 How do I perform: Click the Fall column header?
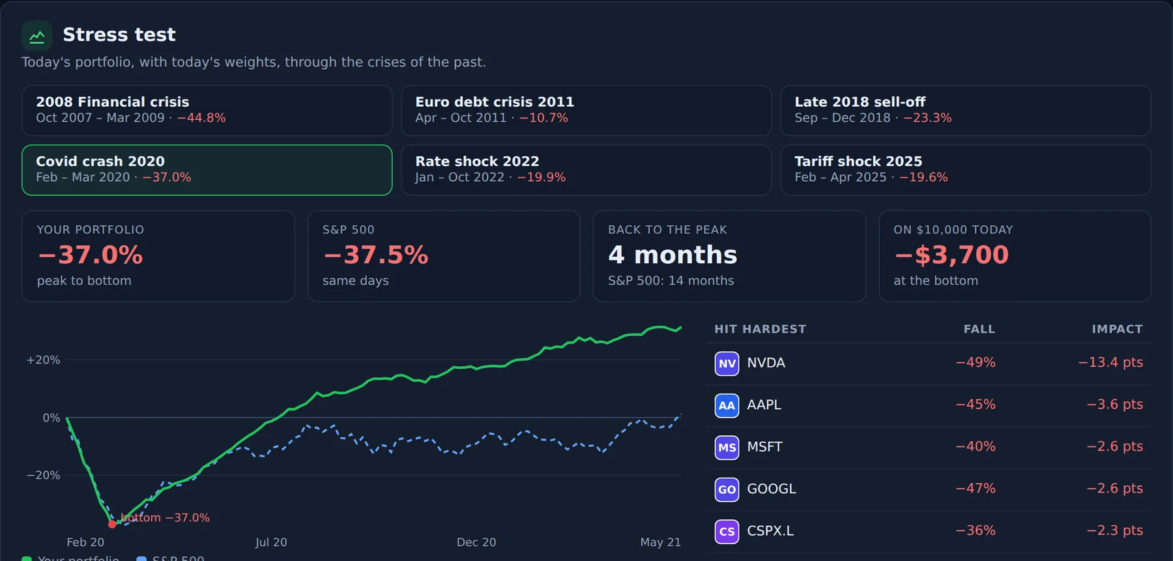979,329
